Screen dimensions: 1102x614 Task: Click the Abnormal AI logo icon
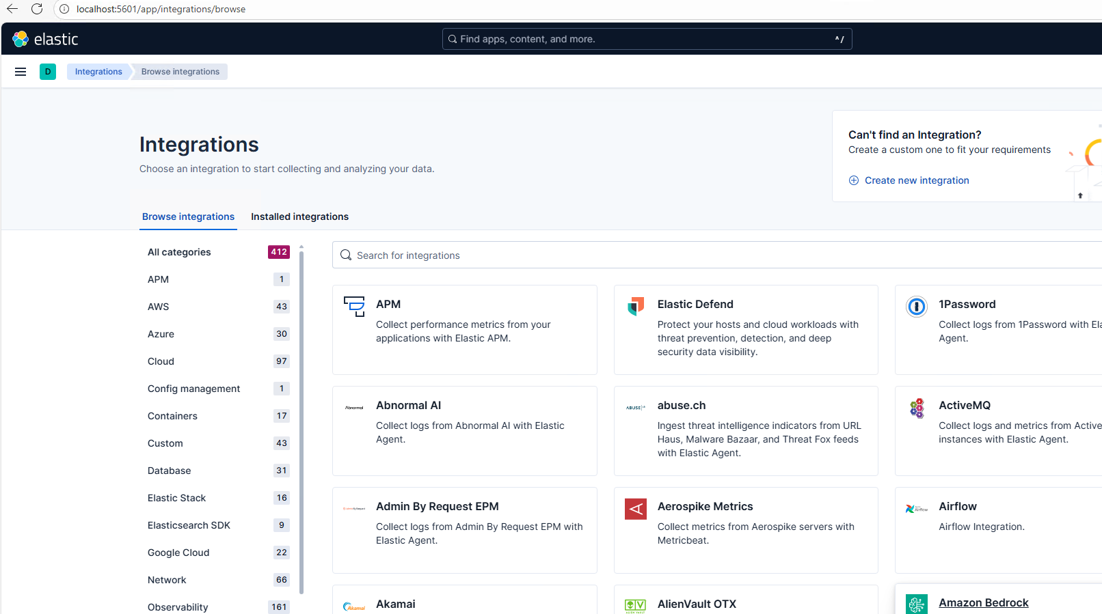point(354,407)
